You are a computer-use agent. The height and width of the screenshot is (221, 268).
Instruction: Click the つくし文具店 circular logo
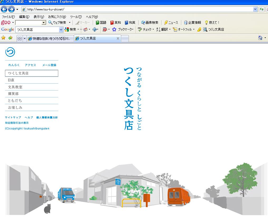pyautogui.click(x=10, y=52)
